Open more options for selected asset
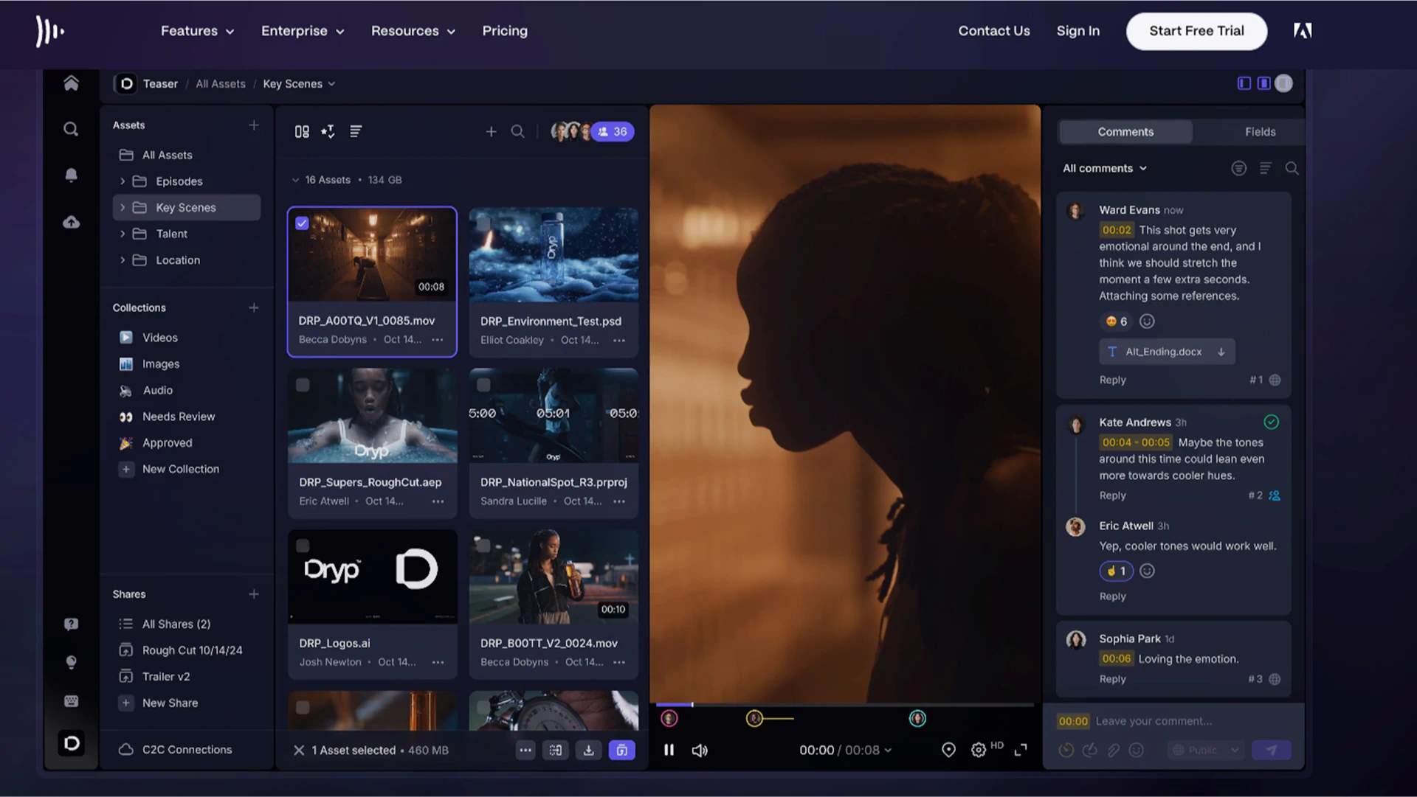Screen dimensions: 1417x797 (525, 750)
